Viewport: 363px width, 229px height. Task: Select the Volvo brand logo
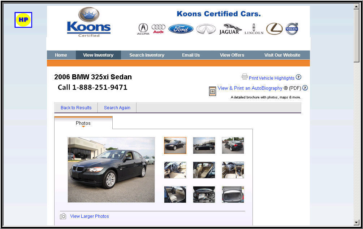click(x=292, y=29)
